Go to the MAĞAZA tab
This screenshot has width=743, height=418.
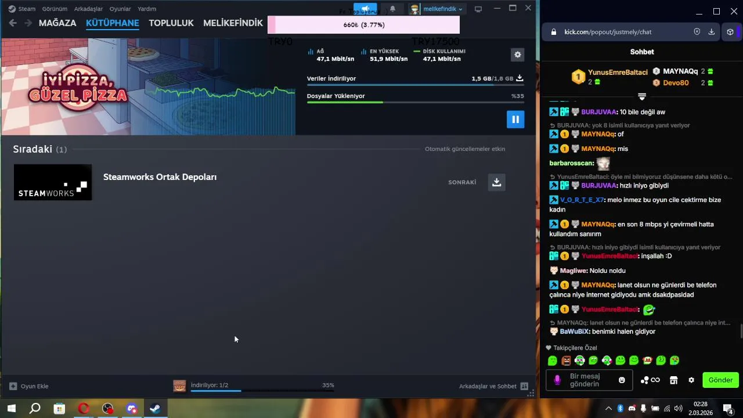(x=57, y=23)
